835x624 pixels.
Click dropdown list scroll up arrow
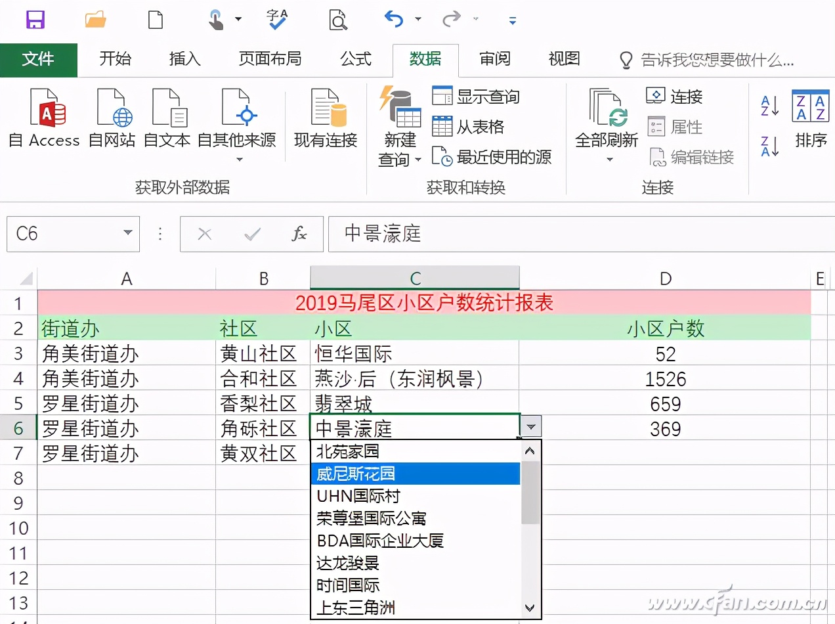point(530,451)
